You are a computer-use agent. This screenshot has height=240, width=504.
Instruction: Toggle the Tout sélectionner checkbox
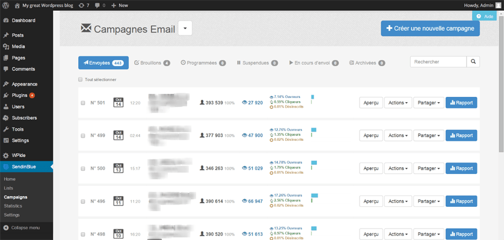coord(81,79)
